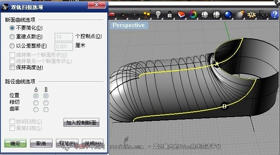This screenshot has width=280, height=155.
Task: Click the padlock lock-objects icon
Action: (x=170, y=15)
